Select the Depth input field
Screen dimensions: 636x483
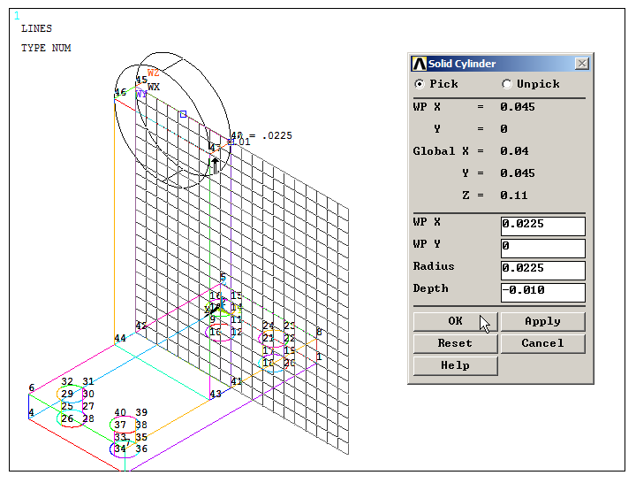click(x=542, y=292)
